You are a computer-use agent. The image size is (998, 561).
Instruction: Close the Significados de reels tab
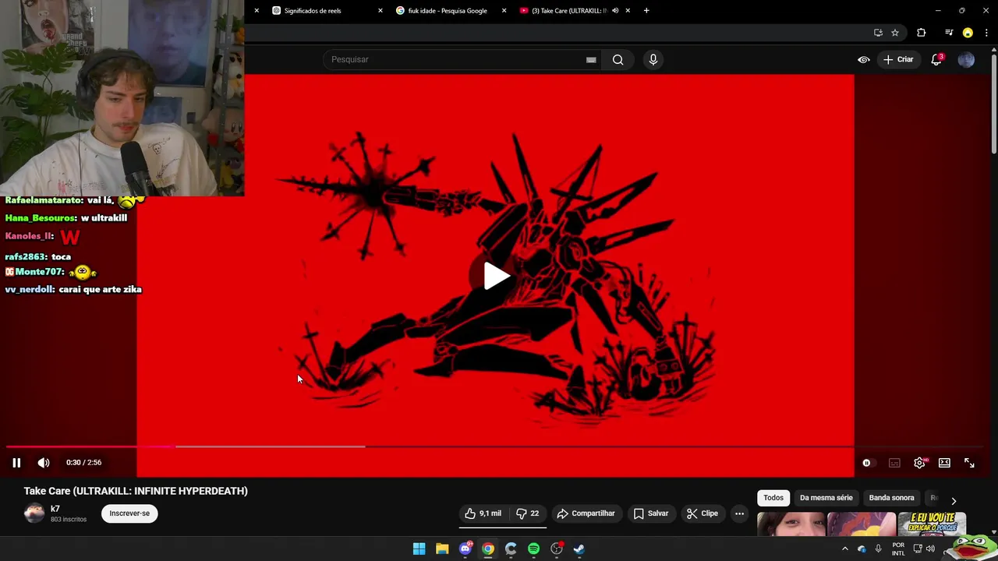[x=380, y=11]
